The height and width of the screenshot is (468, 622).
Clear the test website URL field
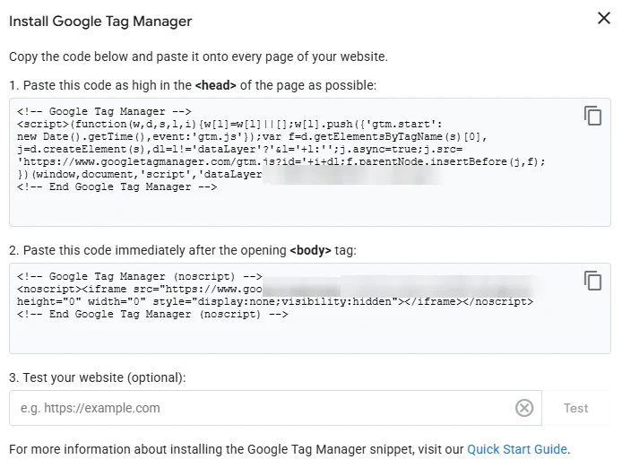(524, 408)
